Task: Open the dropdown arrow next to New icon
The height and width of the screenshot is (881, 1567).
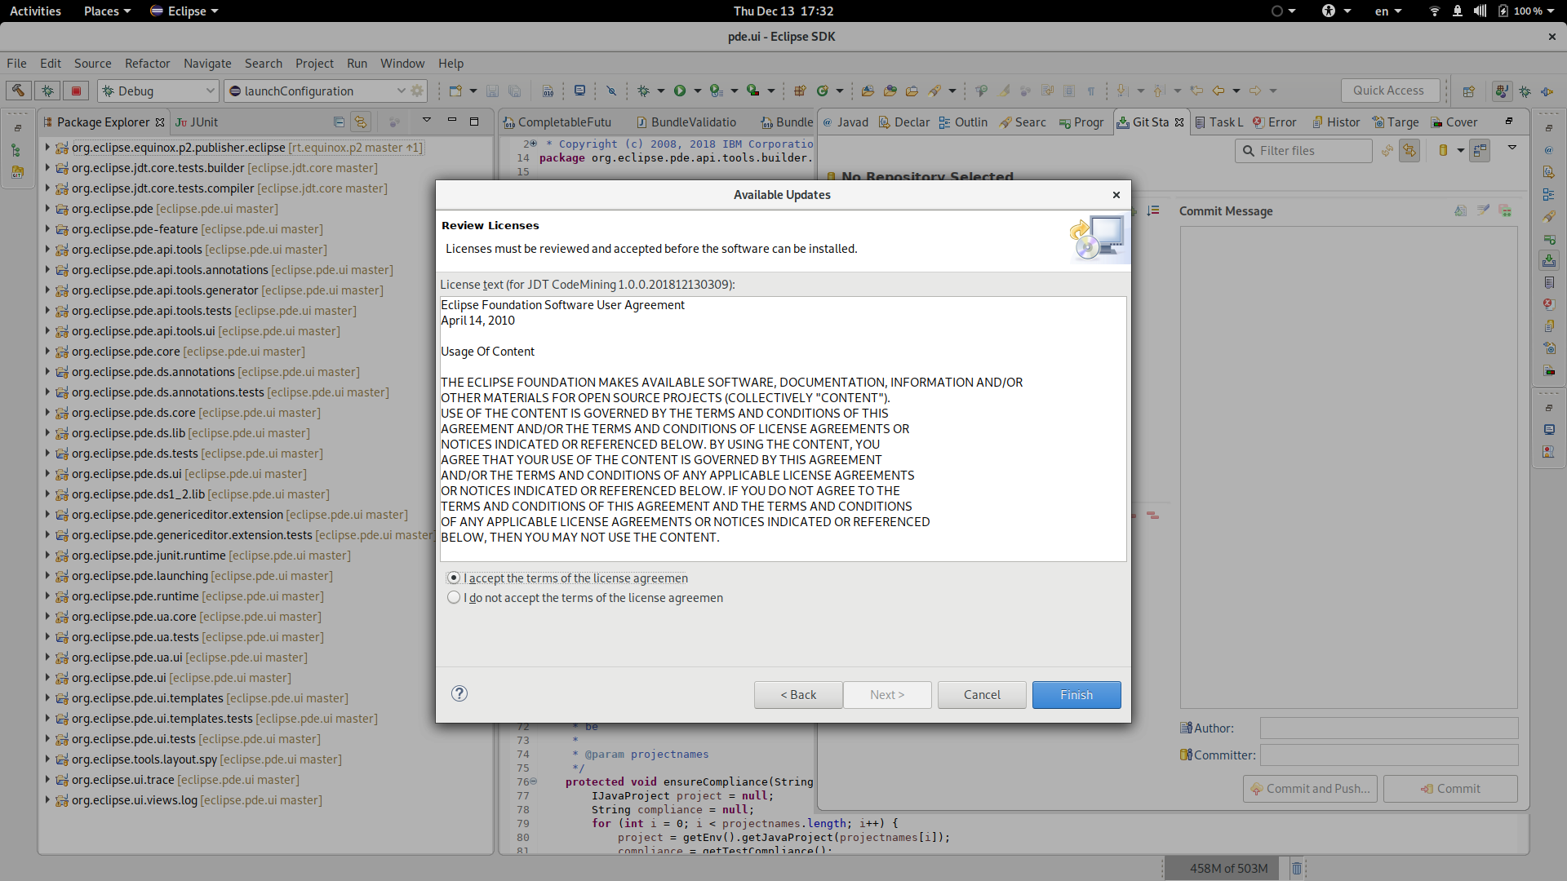Action: [x=473, y=91]
